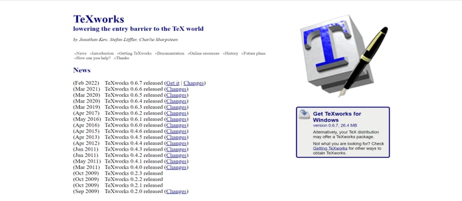Open Changes link for TeXworks 0.4.6
The height and width of the screenshot is (201, 462).
[x=176, y=131]
